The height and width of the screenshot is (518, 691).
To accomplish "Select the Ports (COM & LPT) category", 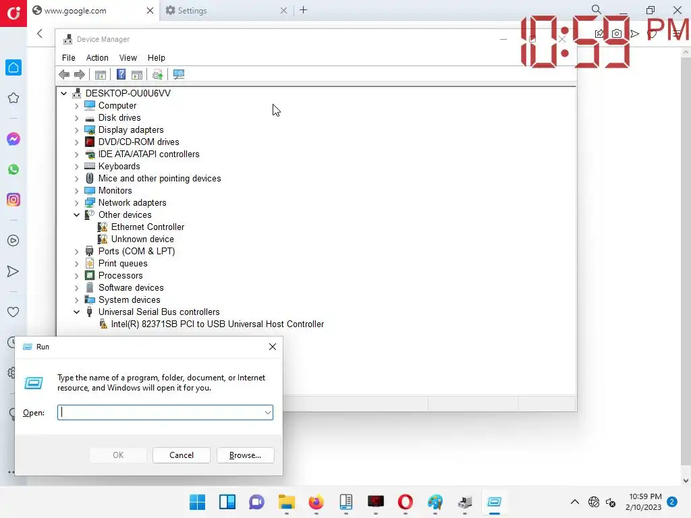I will coord(136,251).
